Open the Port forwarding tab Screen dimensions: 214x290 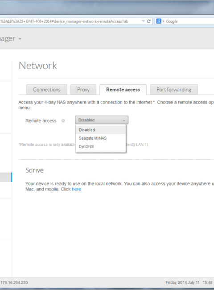coord(174,90)
